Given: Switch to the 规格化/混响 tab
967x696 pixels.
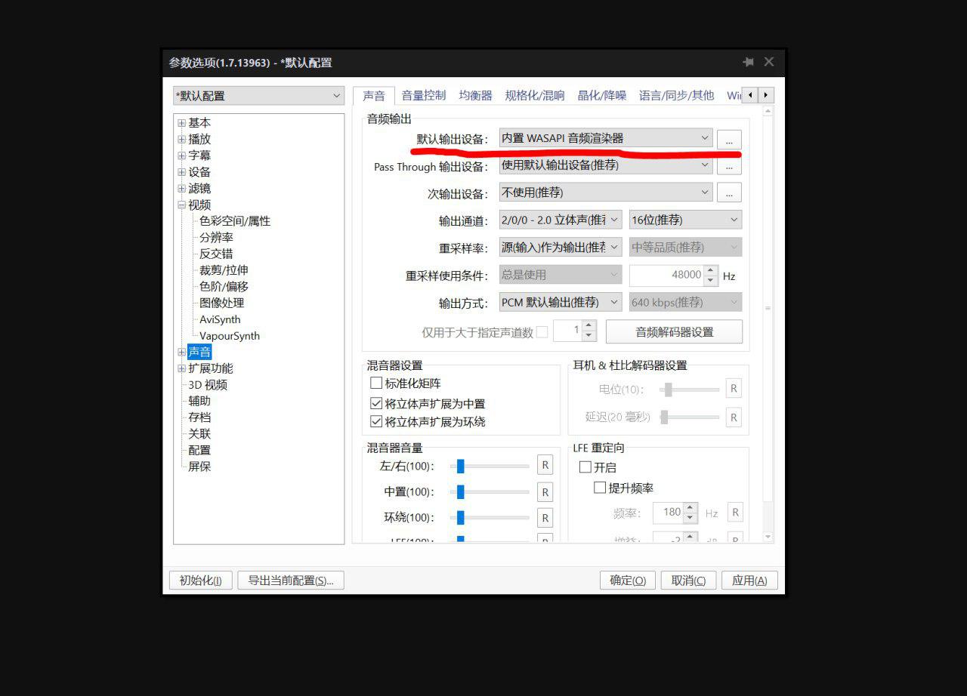Looking at the screenshot, I should pos(535,95).
